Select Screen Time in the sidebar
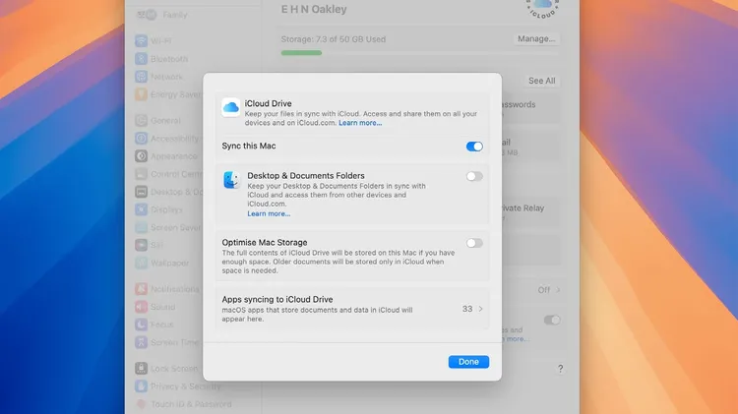Image resolution: width=738 pixels, height=414 pixels. tap(168, 342)
